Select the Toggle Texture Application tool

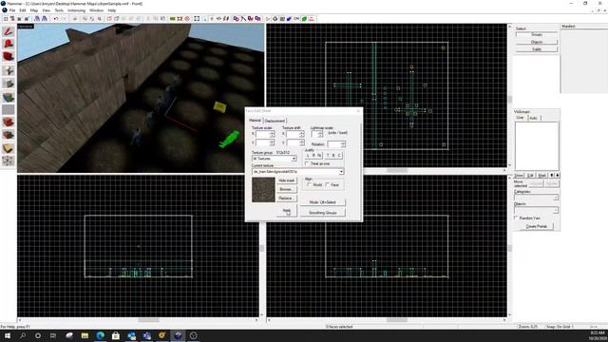(9, 97)
